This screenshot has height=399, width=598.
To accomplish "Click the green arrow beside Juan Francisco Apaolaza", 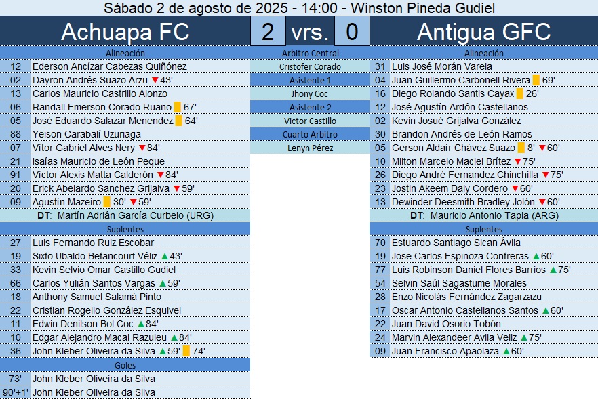I will click(x=506, y=351).
